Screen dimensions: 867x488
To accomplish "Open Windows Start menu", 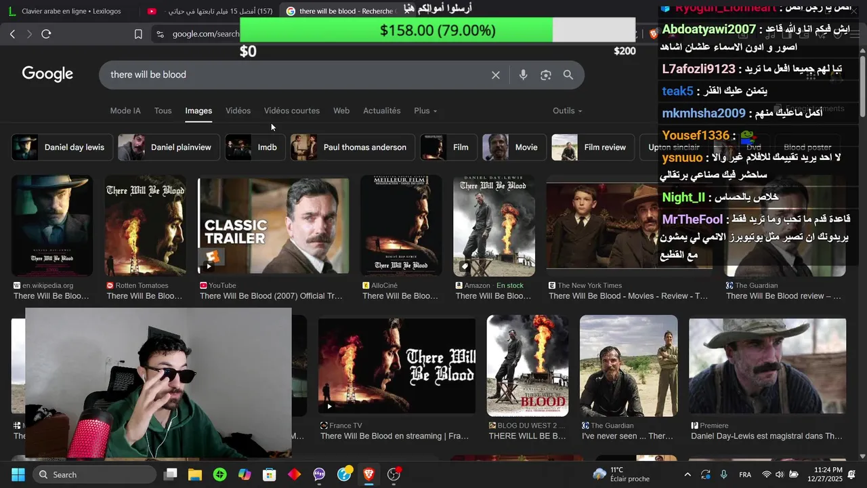I will (18, 474).
